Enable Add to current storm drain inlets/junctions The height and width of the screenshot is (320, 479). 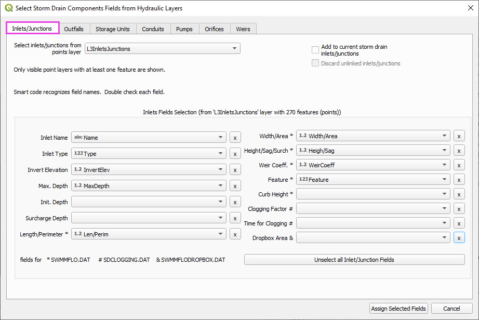click(x=315, y=50)
